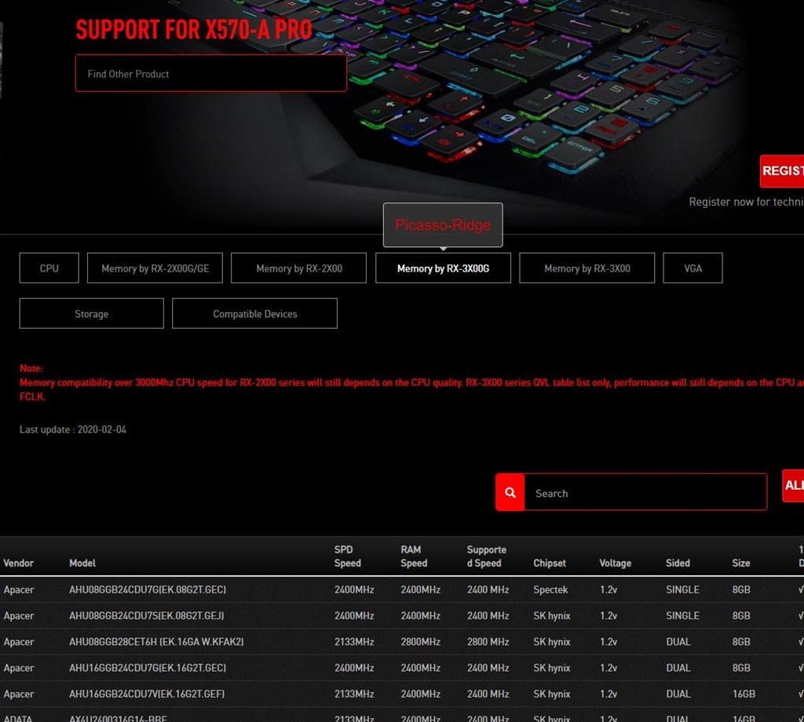Select the CPU compatibility tab

[x=48, y=268]
